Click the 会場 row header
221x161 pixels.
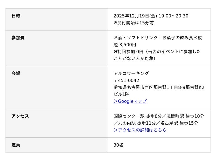click(16, 73)
